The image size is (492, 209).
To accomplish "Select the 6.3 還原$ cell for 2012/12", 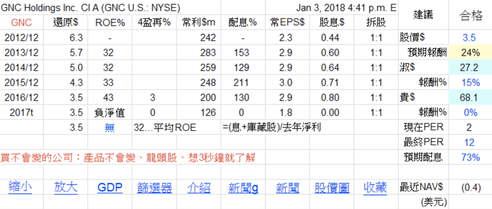I will click(66, 37).
